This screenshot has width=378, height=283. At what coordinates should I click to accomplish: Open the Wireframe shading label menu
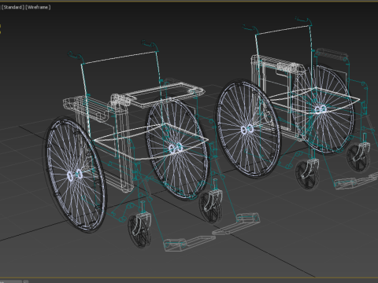click(38, 7)
